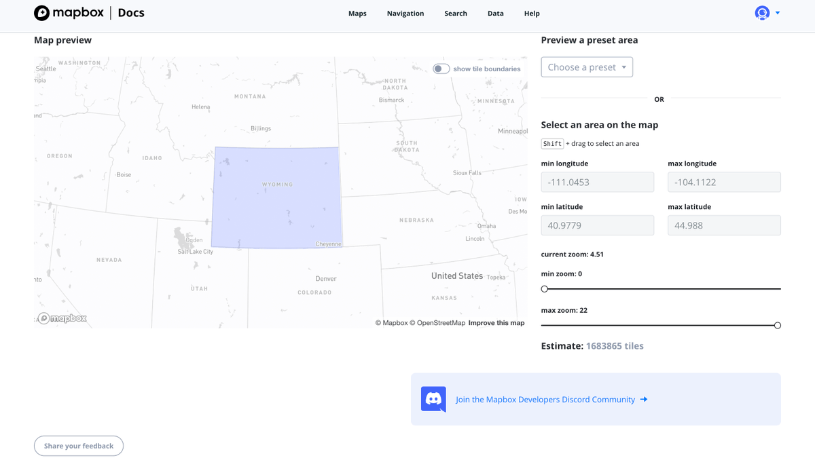Open the Navigation menu

click(405, 14)
